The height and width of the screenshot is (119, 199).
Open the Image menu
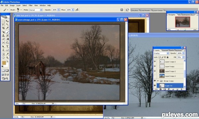click(x=12, y=5)
